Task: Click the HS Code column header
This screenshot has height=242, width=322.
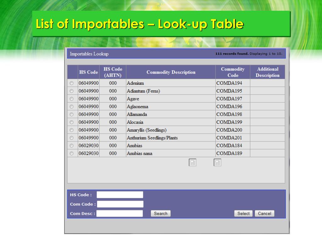Action: [x=88, y=72]
